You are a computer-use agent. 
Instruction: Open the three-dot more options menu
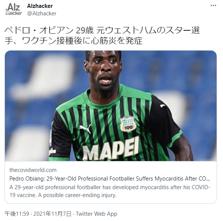click(x=213, y=6)
